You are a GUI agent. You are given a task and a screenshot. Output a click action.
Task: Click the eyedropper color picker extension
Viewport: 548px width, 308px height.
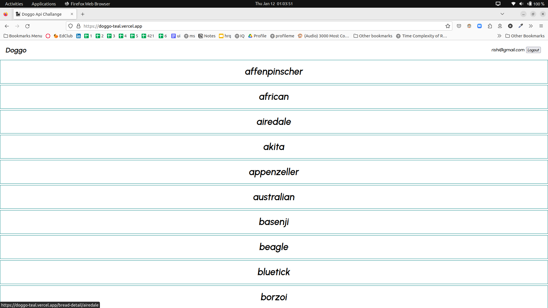click(521, 26)
